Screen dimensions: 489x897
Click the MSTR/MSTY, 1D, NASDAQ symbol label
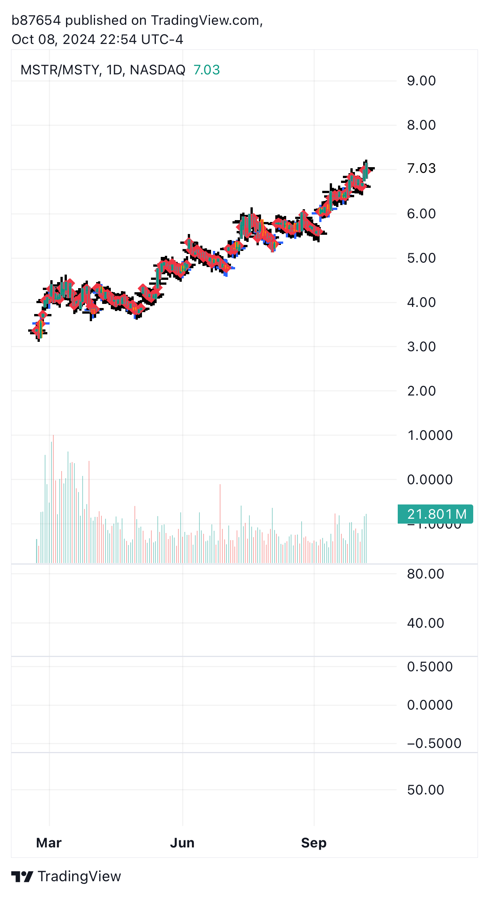coord(103,70)
